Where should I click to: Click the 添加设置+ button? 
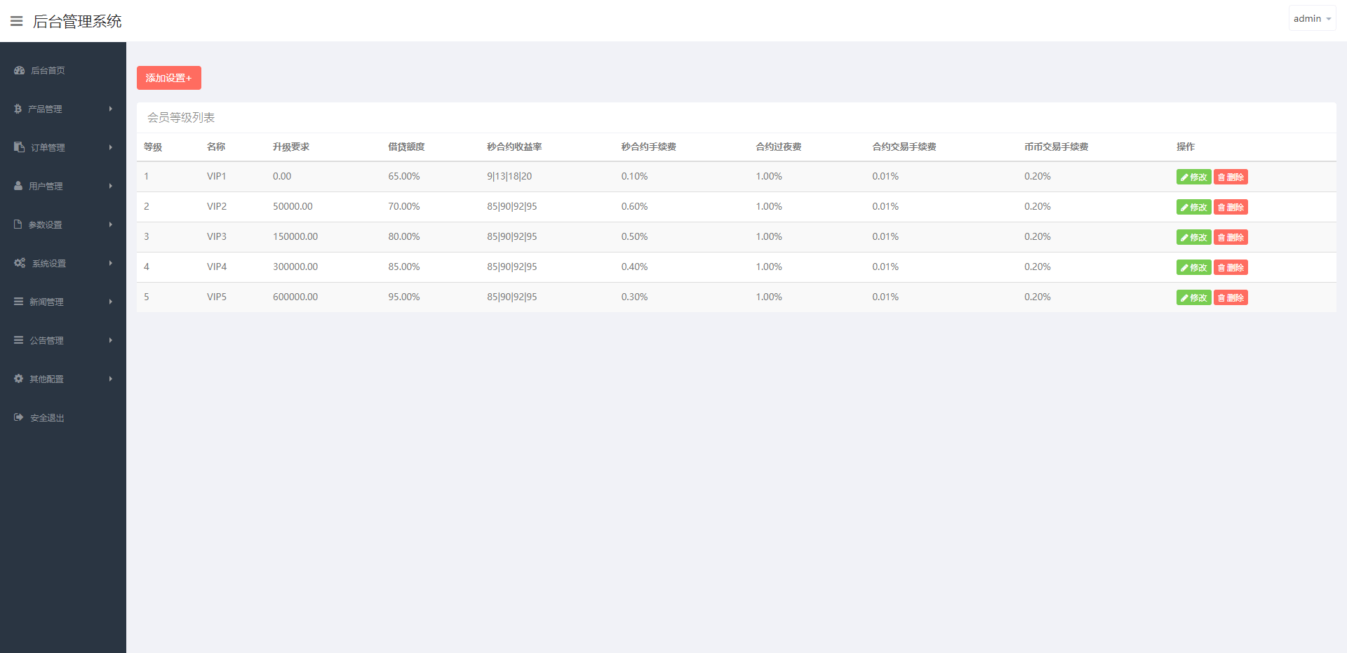coord(168,78)
